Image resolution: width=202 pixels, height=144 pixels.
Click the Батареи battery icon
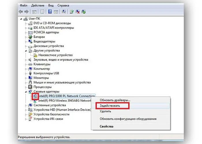click(x=30, y=37)
